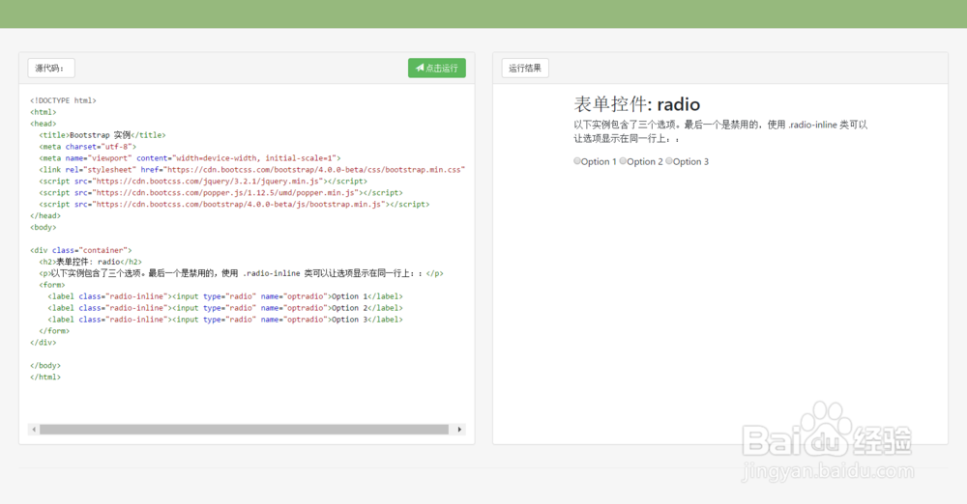Click the 源代码 label button
Viewport: 967px width, 504px height.
click(x=51, y=68)
